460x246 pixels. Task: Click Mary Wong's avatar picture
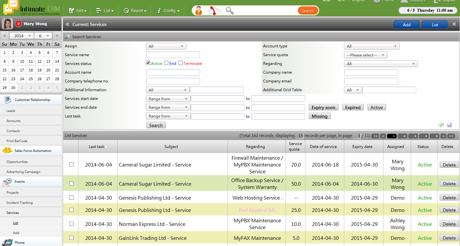tap(7, 24)
